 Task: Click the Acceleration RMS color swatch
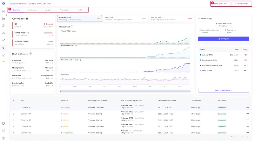point(201,60)
